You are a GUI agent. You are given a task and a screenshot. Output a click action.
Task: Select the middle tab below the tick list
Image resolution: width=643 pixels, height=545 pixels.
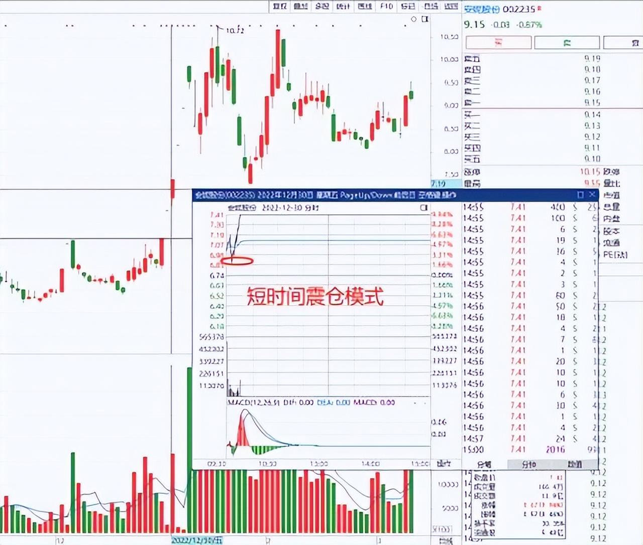click(x=529, y=465)
